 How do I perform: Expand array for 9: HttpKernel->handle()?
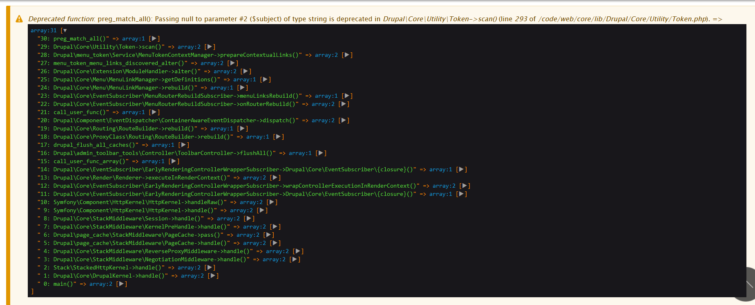pos(262,211)
